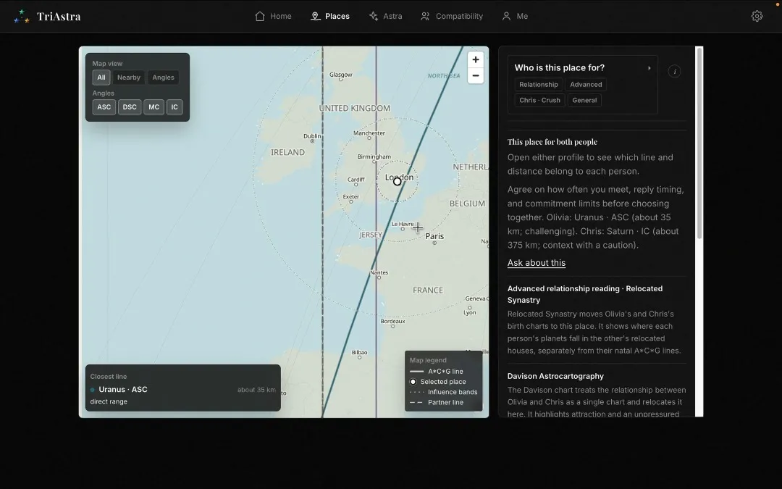The width and height of the screenshot is (782, 489).
Task: Click the Exeter city label
Action: coord(351,196)
